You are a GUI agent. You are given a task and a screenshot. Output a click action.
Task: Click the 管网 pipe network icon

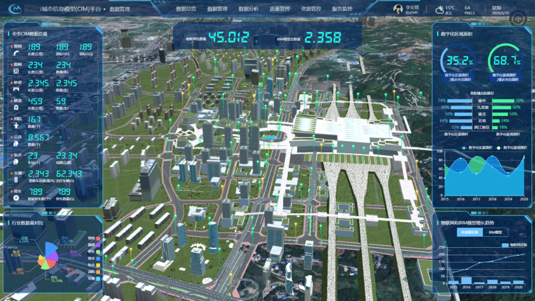pyautogui.click(x=16, y=53)
